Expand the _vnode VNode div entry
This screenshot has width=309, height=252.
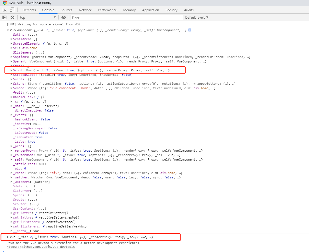click(x=11, y=173)
